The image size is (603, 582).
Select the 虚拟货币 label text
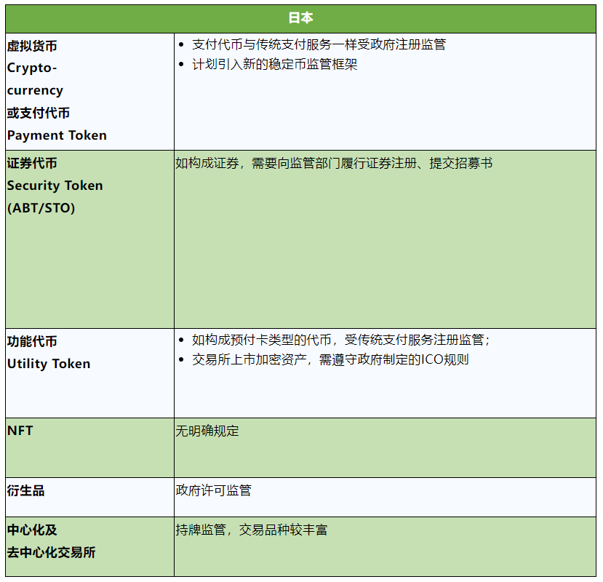coord(32,46)
